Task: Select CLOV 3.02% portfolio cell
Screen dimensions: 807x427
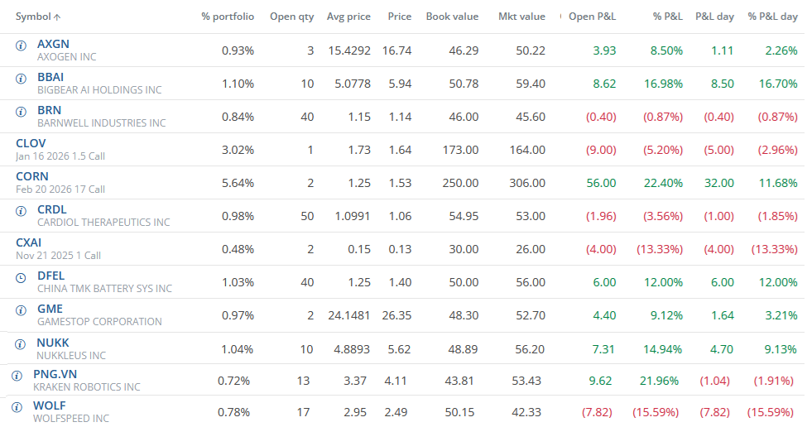Action: (238, 151)
